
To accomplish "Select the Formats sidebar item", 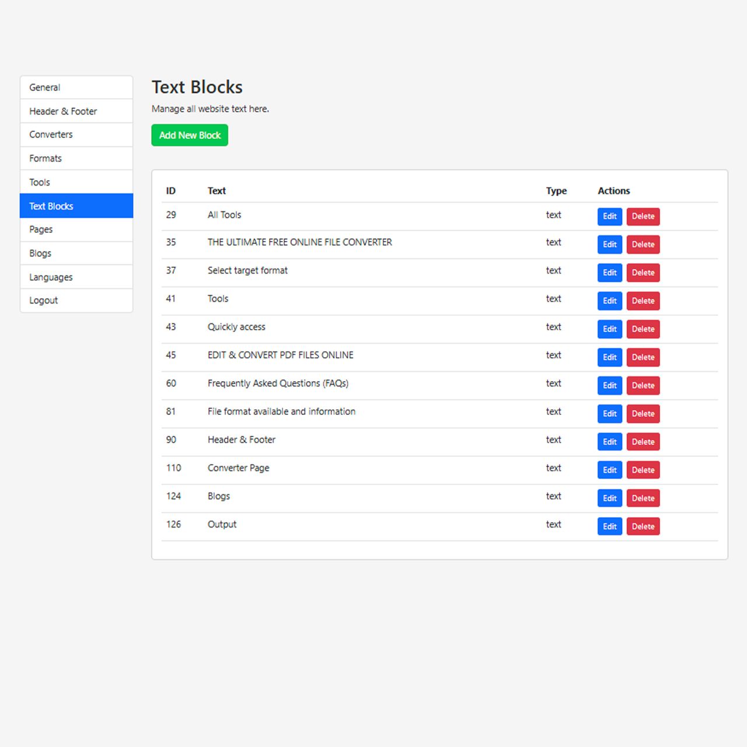I will point(76,159).
